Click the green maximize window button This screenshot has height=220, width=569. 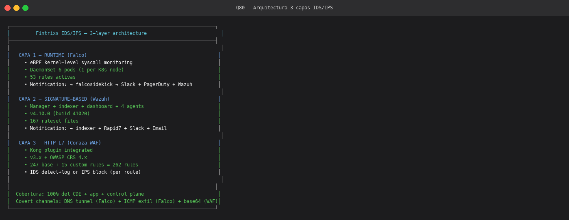(x=25, y=8)
